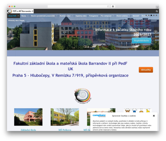Select the active third slider pagination dot
The height and width of the screenshot is (141, 166).
[x=151, y=15]
